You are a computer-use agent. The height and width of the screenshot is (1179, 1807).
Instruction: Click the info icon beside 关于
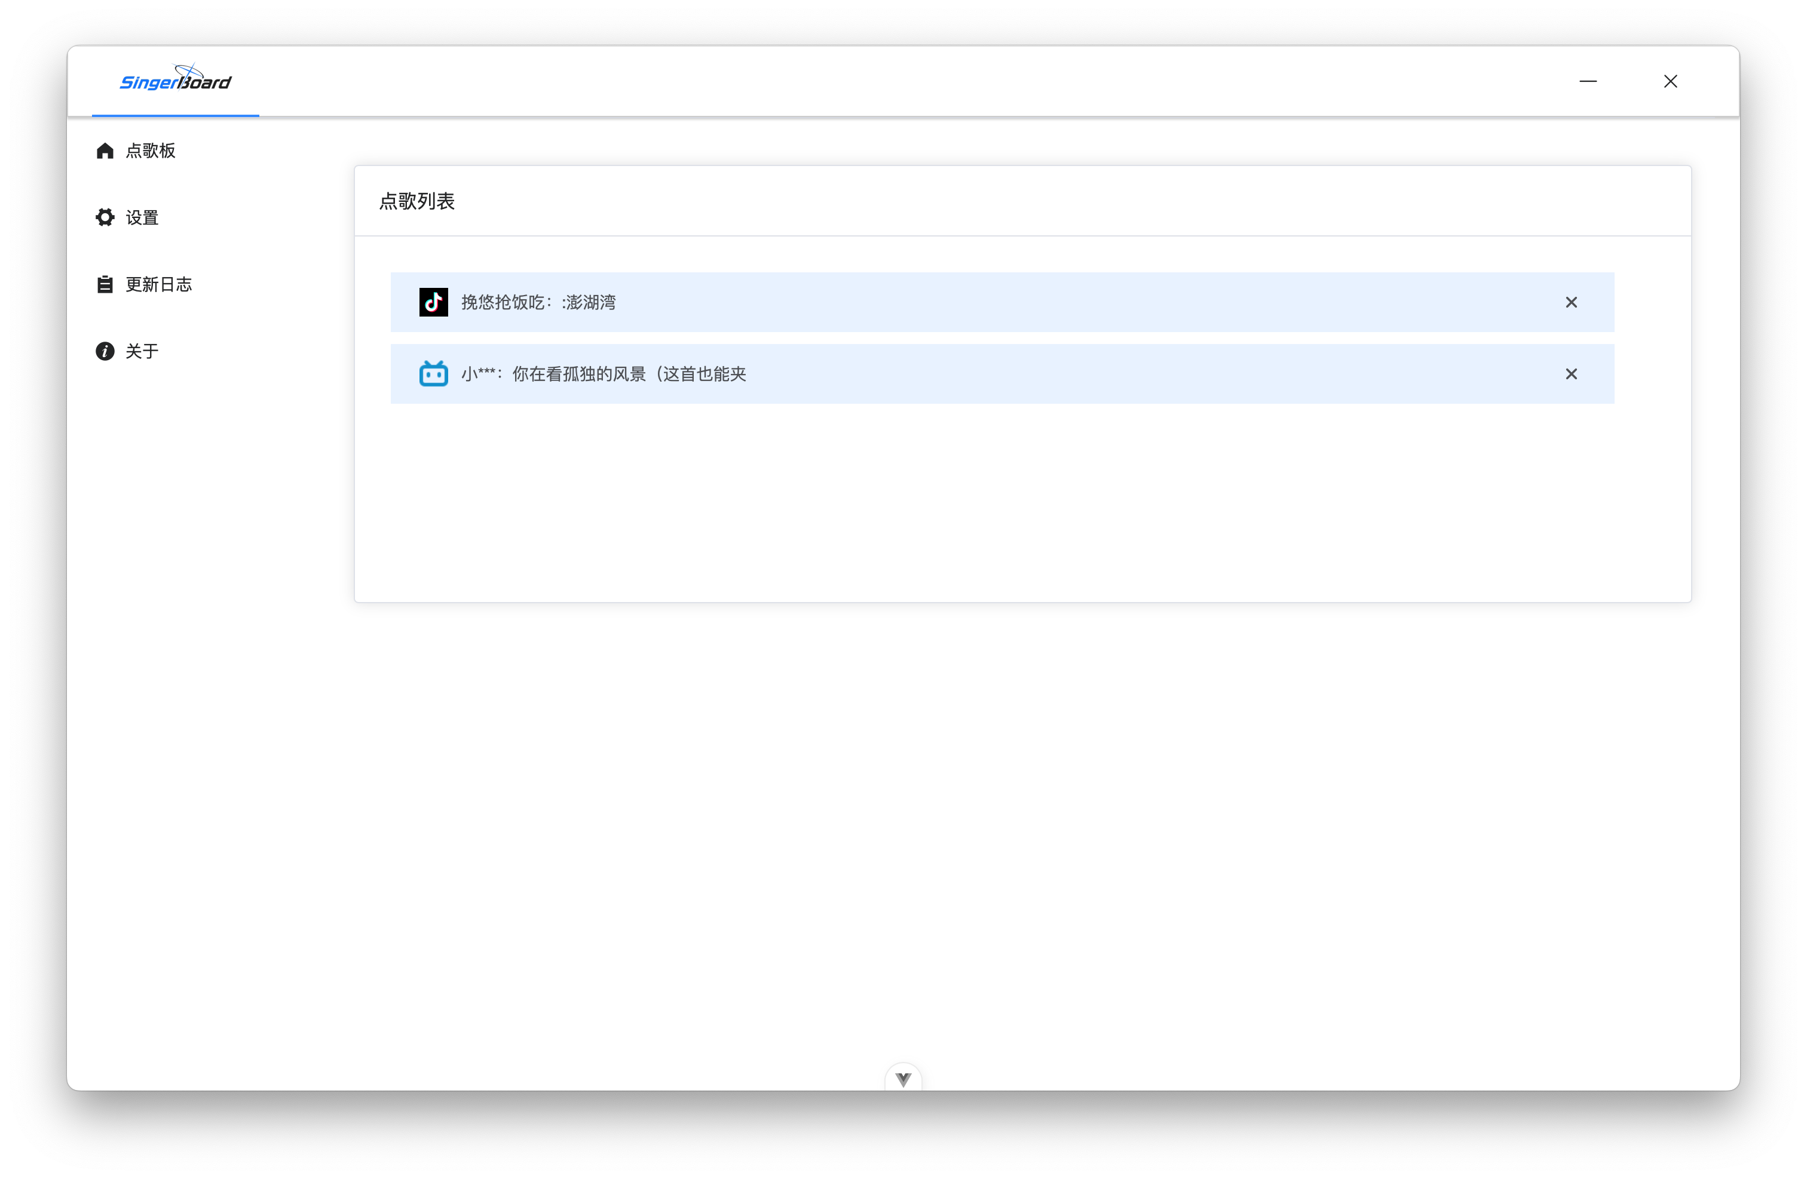pyautogui.click(x=105, y=351)
